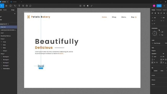This screenshot has height=94, width=167.
Task: Open the Move tool dropdown arrow
Action: coord(3,6)
